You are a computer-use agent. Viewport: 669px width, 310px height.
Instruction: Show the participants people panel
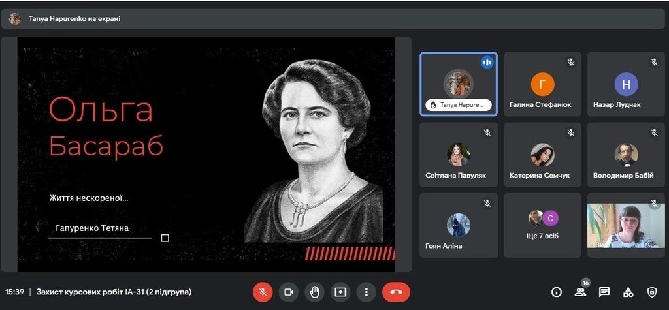(x=580, y=292)
